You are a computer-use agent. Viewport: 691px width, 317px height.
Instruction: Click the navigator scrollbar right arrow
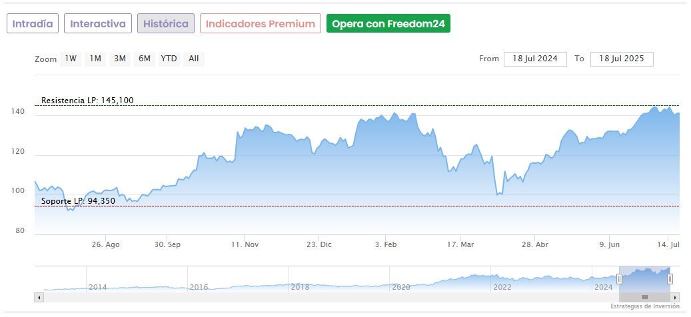point(675,297)
